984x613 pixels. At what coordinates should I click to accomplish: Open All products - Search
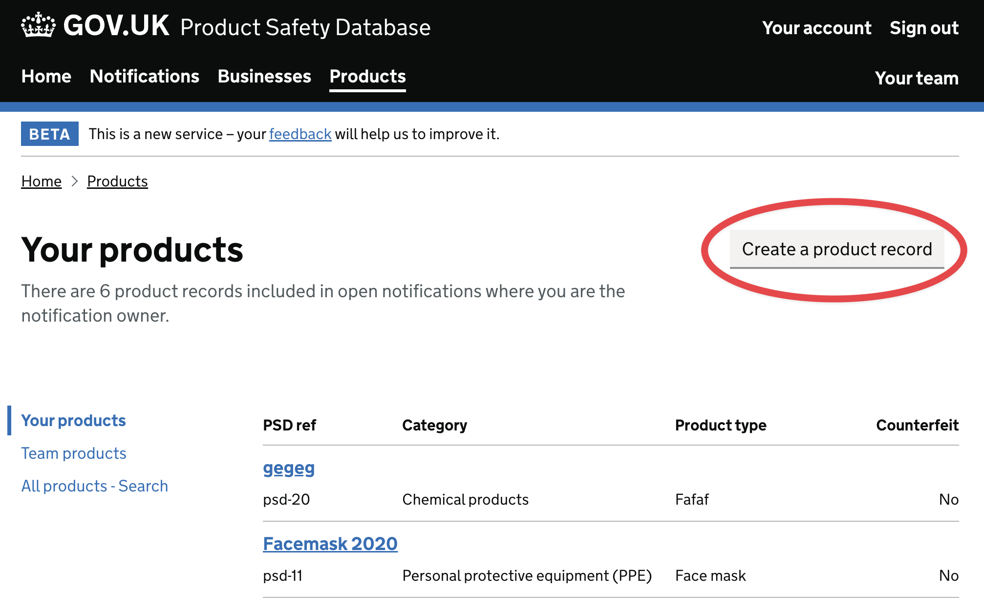94,486
